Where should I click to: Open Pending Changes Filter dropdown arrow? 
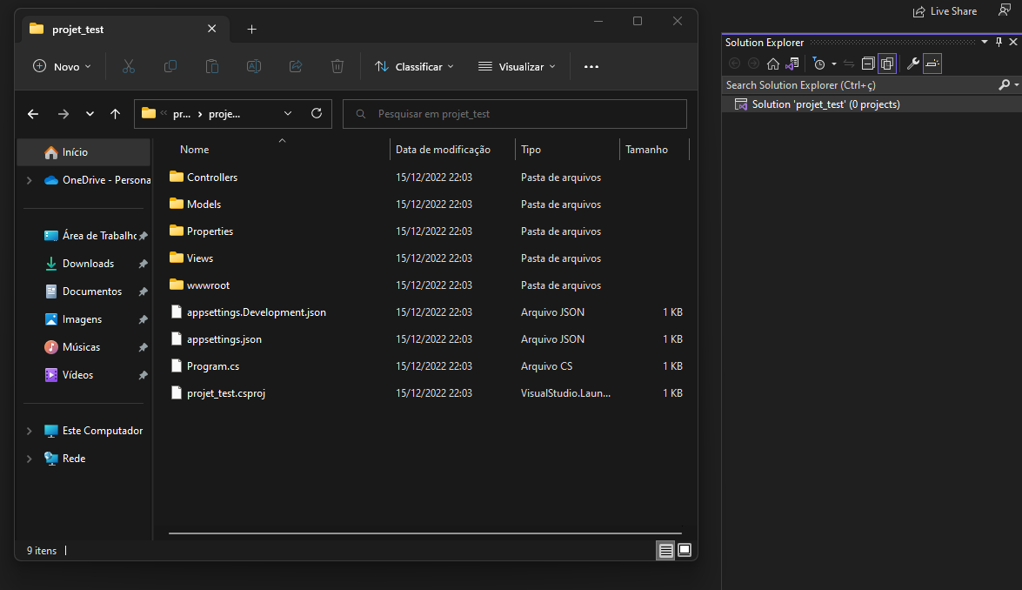(x=833, y=64)
